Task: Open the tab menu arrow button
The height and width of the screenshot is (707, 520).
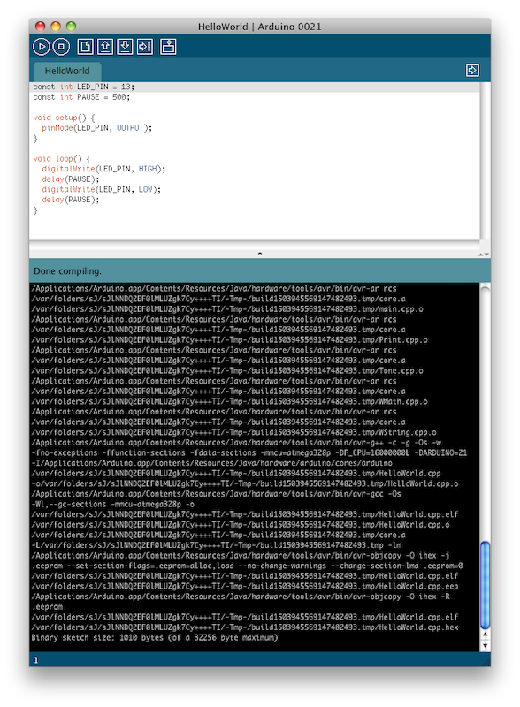Action: pyautogui.click(x=472, y=70)
